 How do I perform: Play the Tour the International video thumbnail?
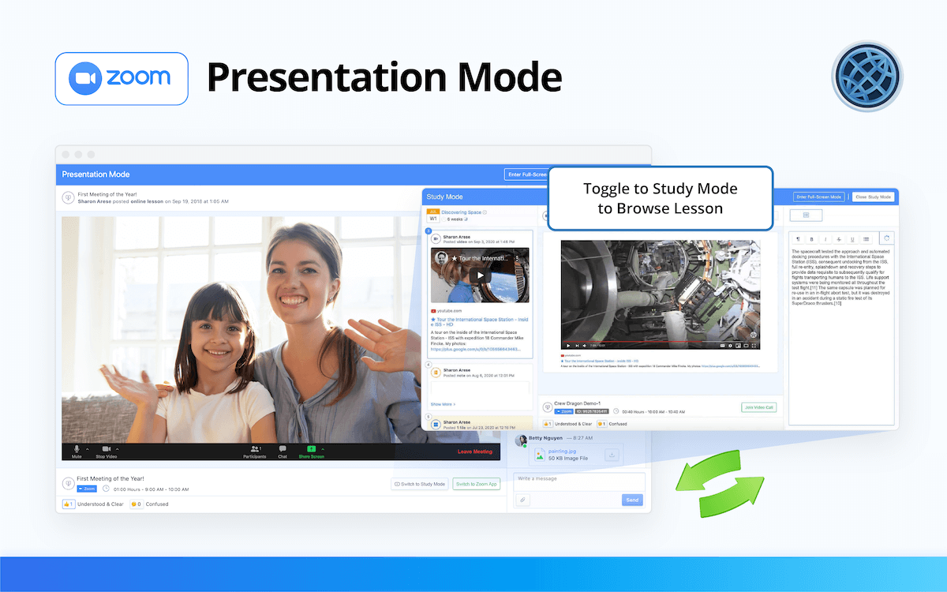tap(480, 275)
